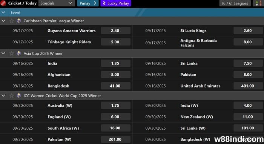264x144 pixels.
Task: Click the United Arab Emirates team name
Action: point(200,86)
